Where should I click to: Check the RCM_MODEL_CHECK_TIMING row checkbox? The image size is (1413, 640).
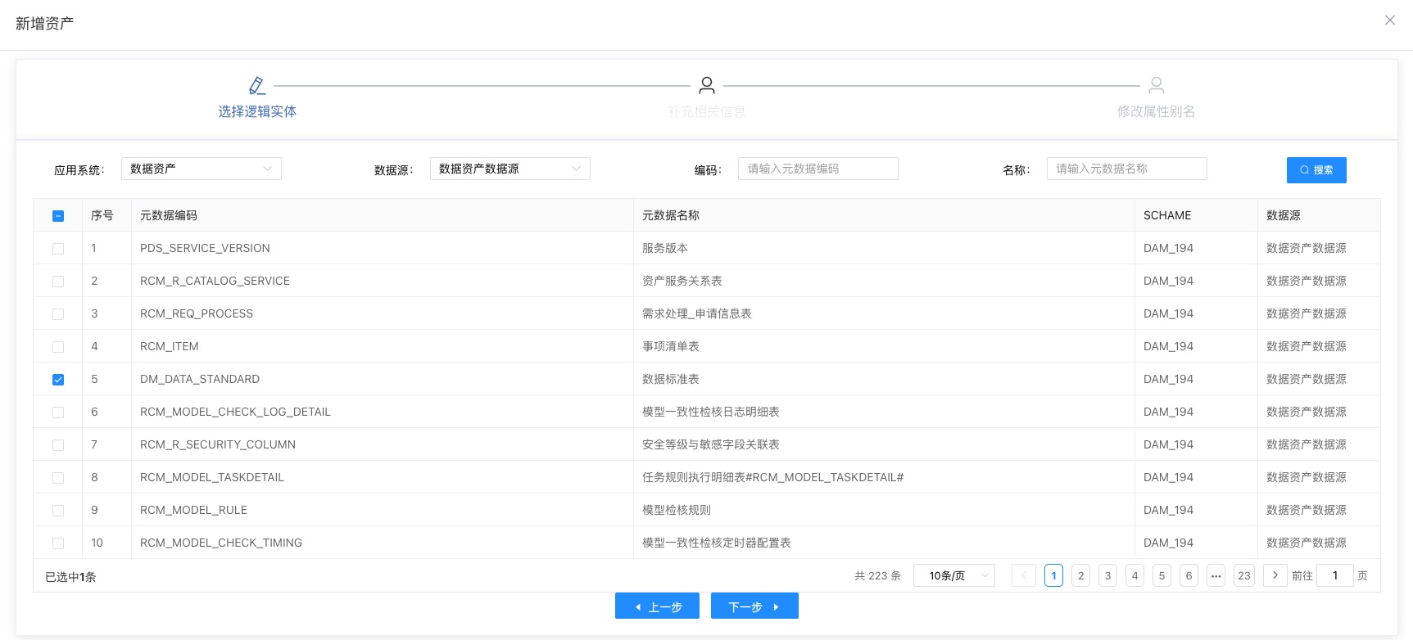58,543
